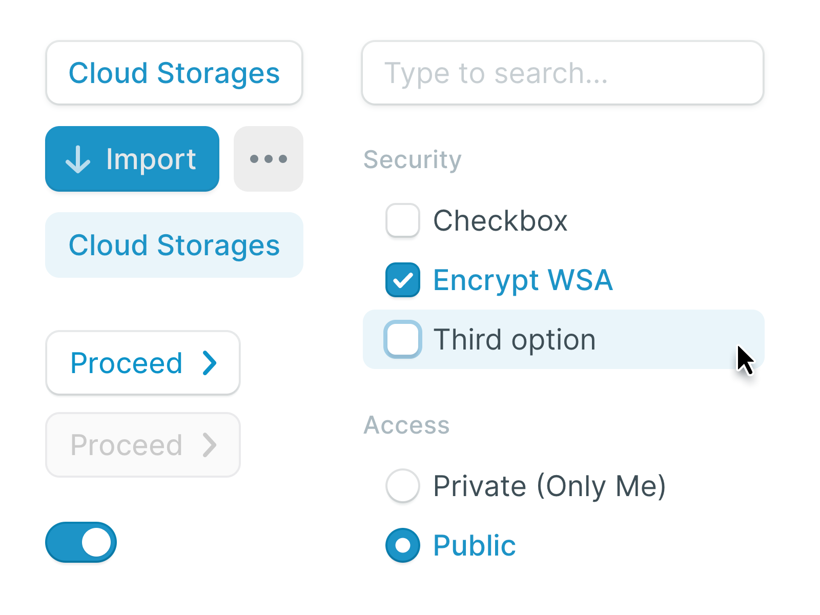Click the enabled blue Proceed button
Screen dimensions: 820x615
pyautogui.click(x=143, y=363)
